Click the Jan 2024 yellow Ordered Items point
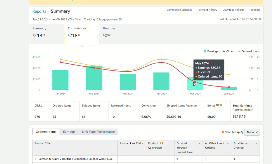Viewport: 272px width, 164px height. click(x=60, y=59)
